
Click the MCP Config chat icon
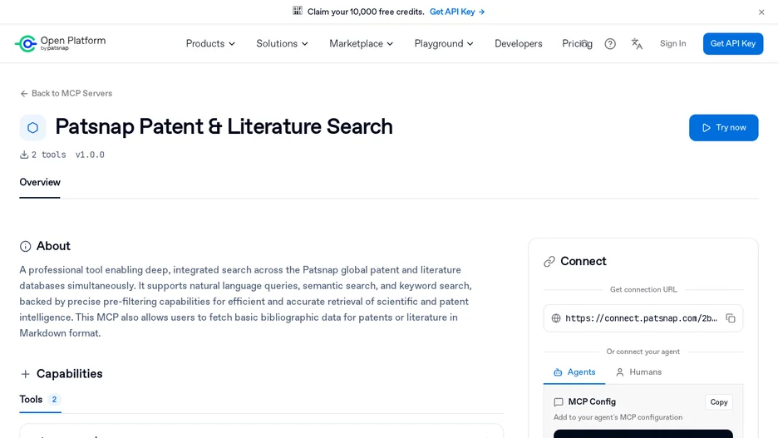pyautogui.click(x=559, y=401)
